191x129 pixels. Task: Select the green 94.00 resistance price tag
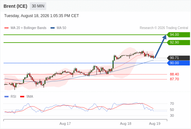[x=179, y=35]
